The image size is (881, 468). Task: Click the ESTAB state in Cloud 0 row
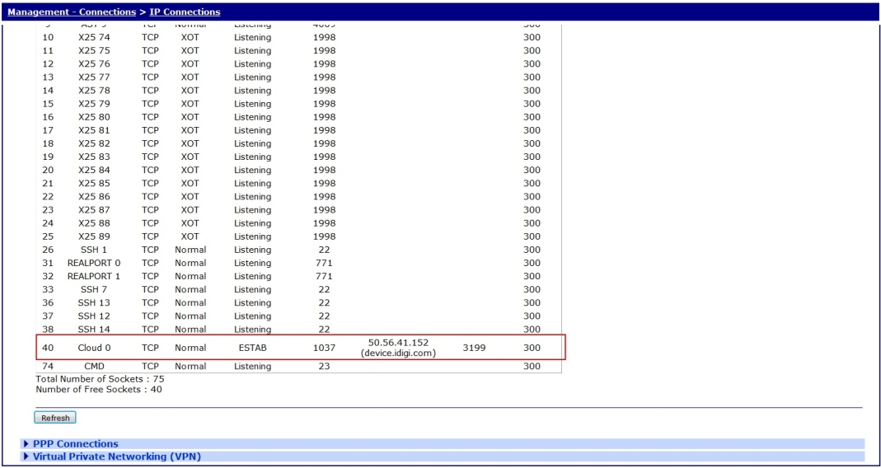[251, 349]
